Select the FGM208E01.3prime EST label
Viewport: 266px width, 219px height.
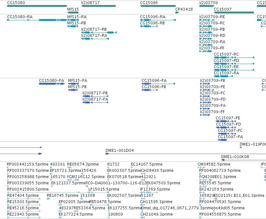click(218, 177)
